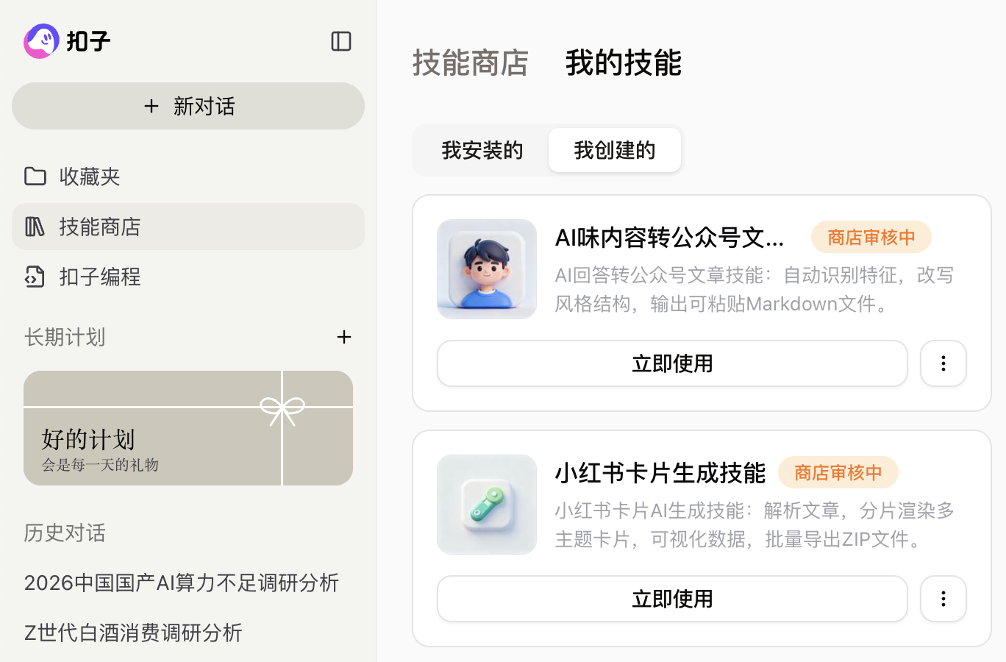The width and height of the screenshot is (1006, 662).
Task: Open the 好的计划 gift card
Action: click(188, 428)
